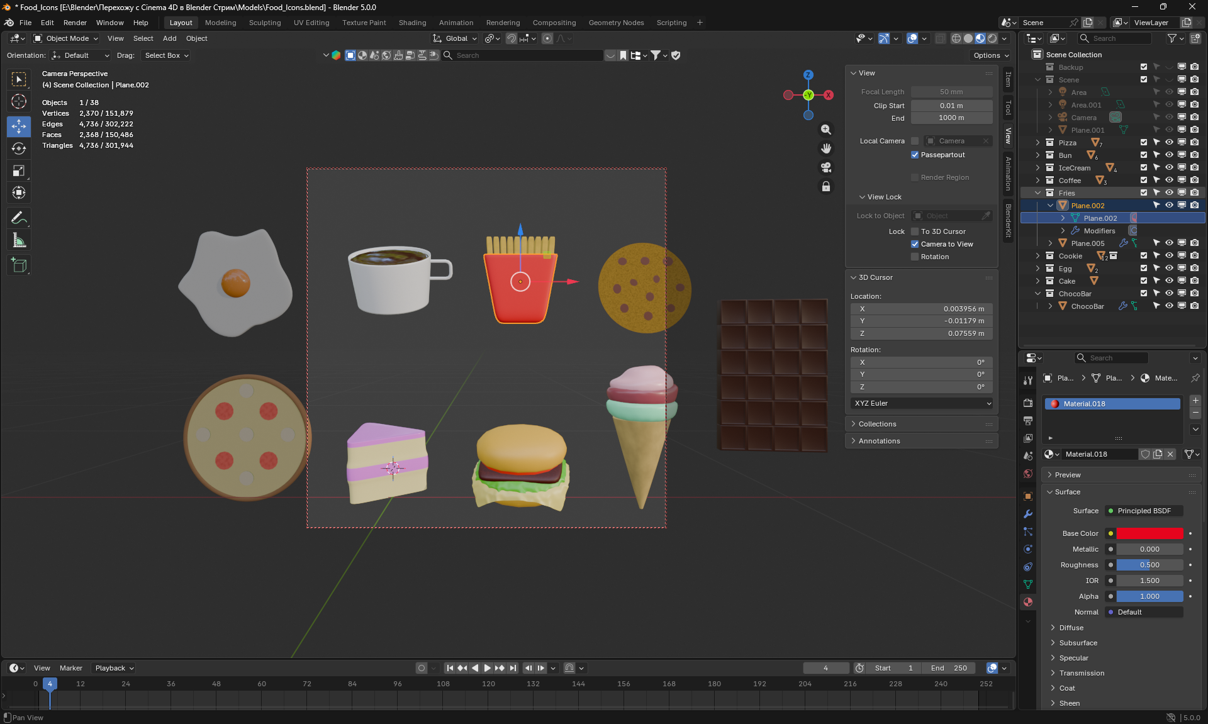This screenshot has width=1208, height=724.
Task: Disable the Passepartout checkbox
Action: 915,155
